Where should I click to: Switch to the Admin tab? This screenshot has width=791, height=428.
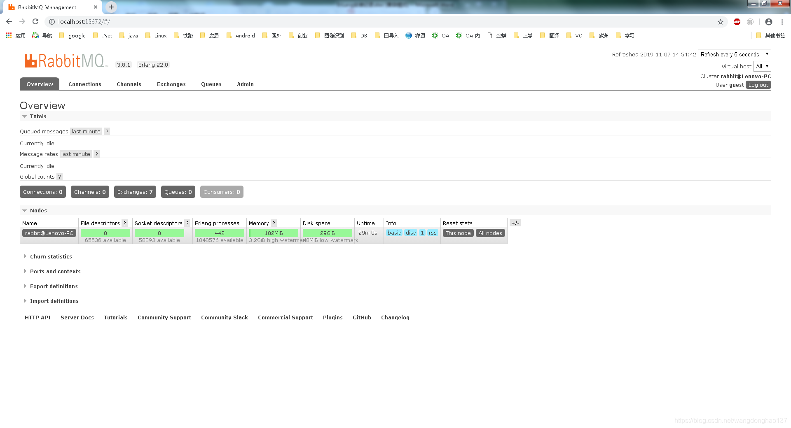(245, 84)
